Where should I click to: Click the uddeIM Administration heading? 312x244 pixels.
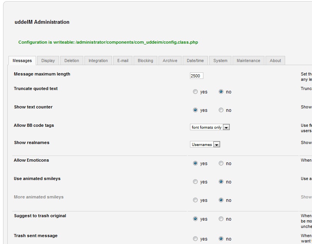point(42,22)
